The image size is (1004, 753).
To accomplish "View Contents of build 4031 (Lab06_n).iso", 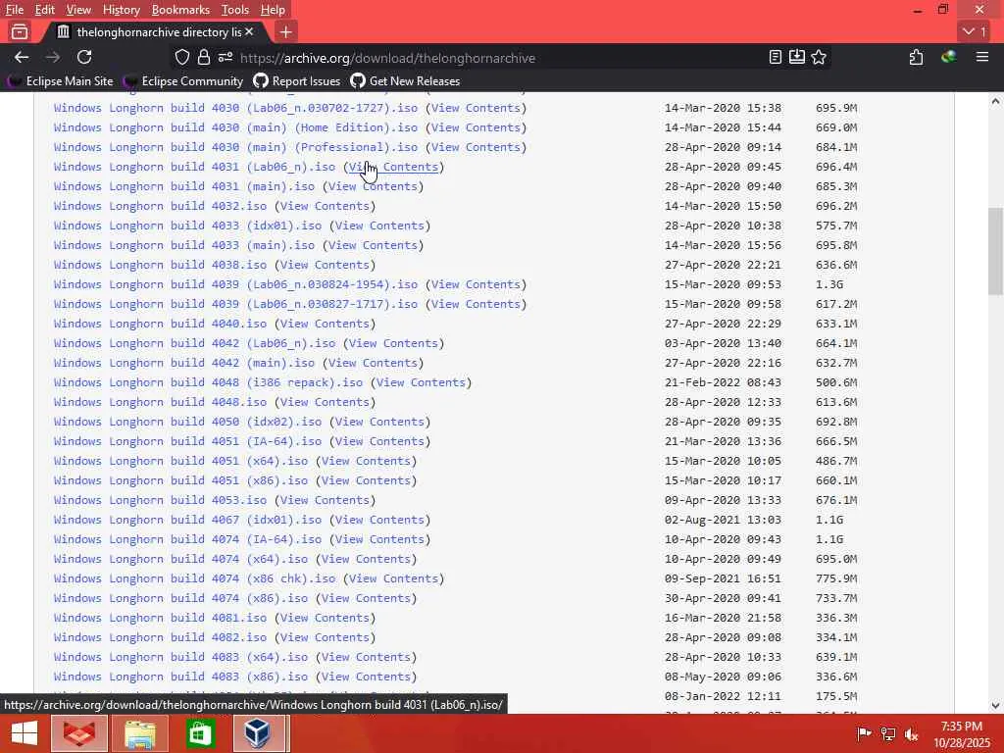I will click(393, 167).
